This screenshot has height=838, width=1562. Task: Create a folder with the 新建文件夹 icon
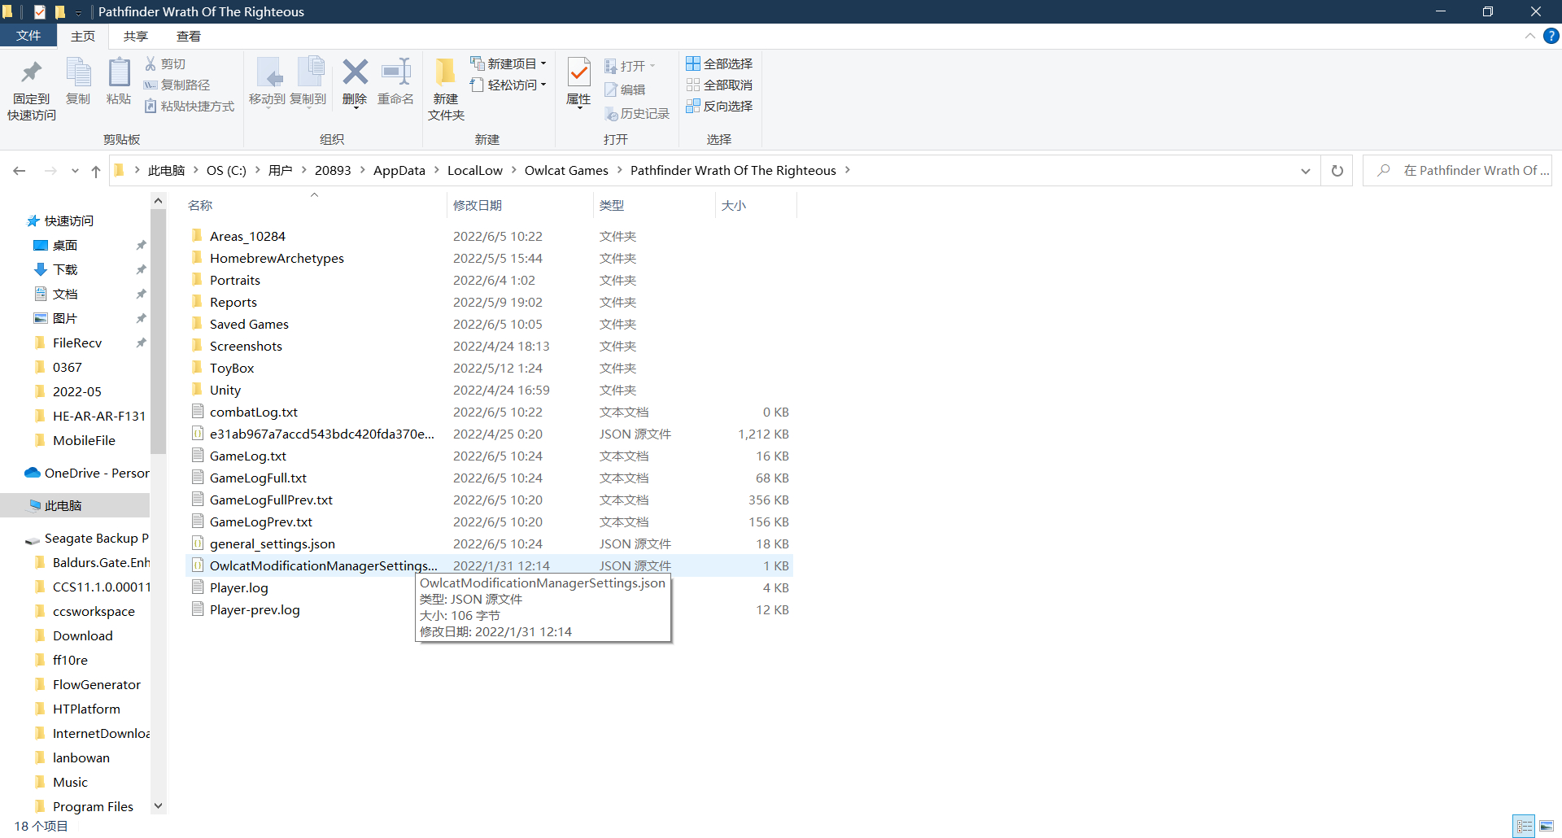446,72
